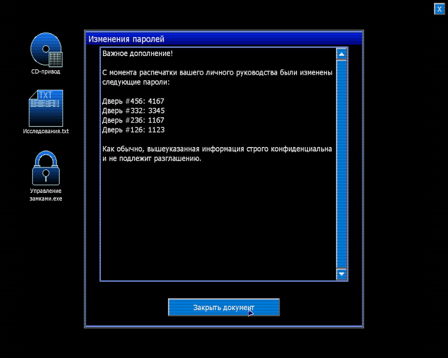Open the Исследования.txt file icon
Image resolution: width=448 pixels, height=358 pixels.
pos(46,108)
